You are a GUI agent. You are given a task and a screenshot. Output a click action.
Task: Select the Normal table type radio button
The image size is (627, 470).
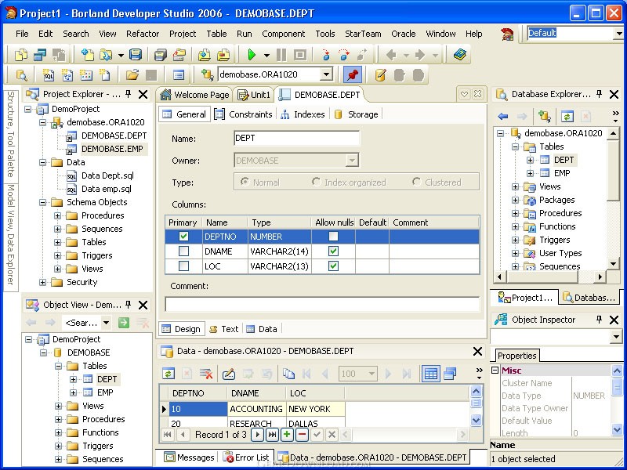click(x=245, y=182)
